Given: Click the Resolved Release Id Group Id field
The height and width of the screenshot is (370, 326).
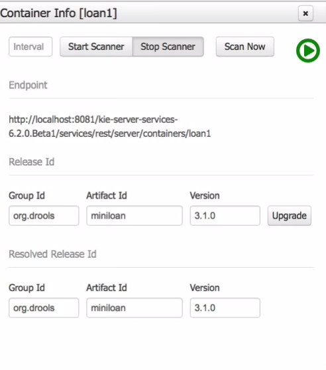Looking at the screenshot, I should point(44,308).
